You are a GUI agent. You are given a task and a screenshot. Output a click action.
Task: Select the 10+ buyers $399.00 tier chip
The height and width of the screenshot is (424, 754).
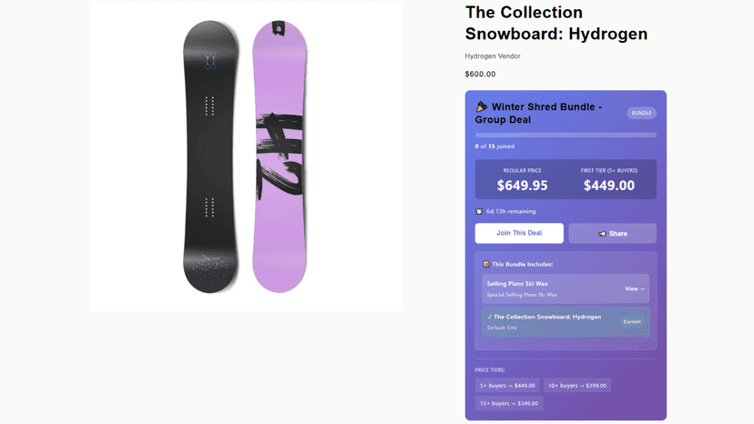coord(577,386)
